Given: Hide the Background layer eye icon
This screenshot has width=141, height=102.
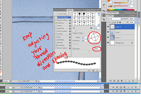Looking at the screenshot, I should click(108, 43).
